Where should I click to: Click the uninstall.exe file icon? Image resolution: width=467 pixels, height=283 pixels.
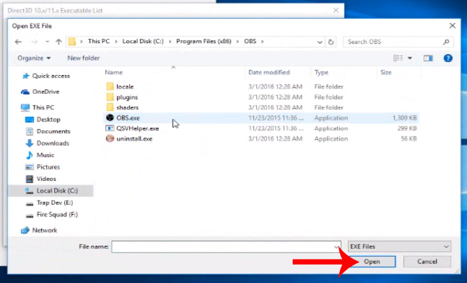pyautogui.click(x=110, y=138)
